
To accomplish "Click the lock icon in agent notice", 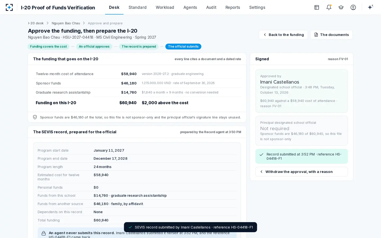I will coord(44,233).
